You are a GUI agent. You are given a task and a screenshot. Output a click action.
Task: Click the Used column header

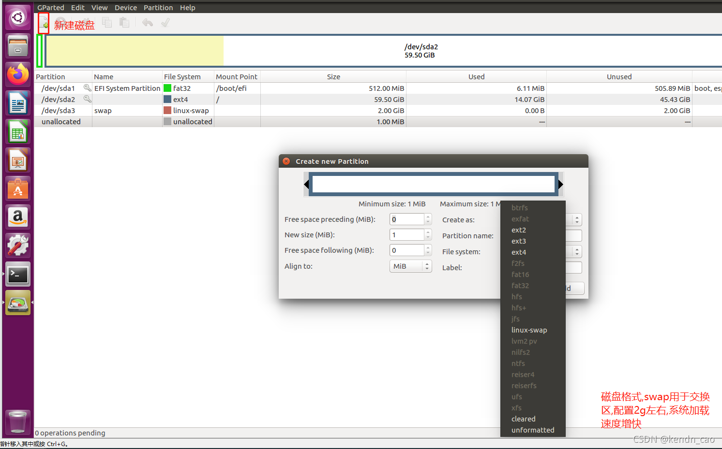(476, 77)
